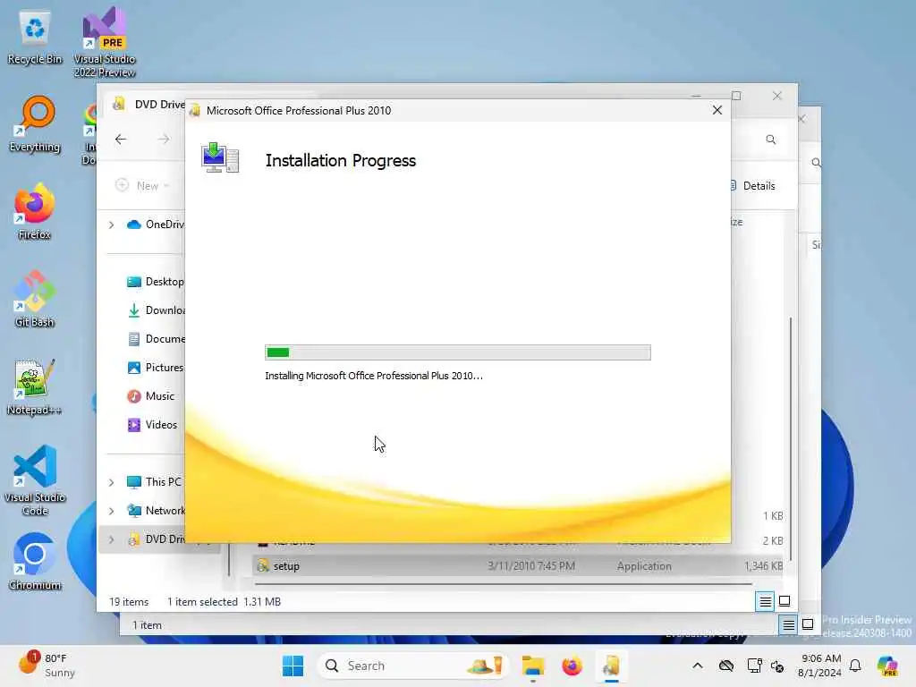Open the notifications bell icon
The width and height of the screenshot is (916, 687).
[855, 666]
